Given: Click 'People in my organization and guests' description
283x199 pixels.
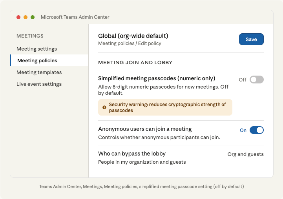Looking at the screenshot, I should click(x=142, y=162).
